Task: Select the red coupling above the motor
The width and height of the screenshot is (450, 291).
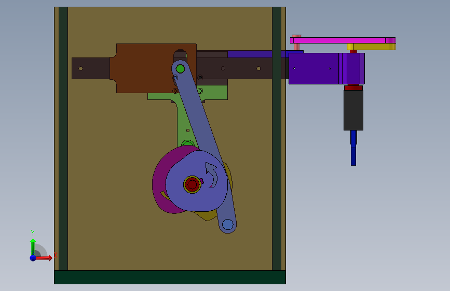Action: point(353,88)
